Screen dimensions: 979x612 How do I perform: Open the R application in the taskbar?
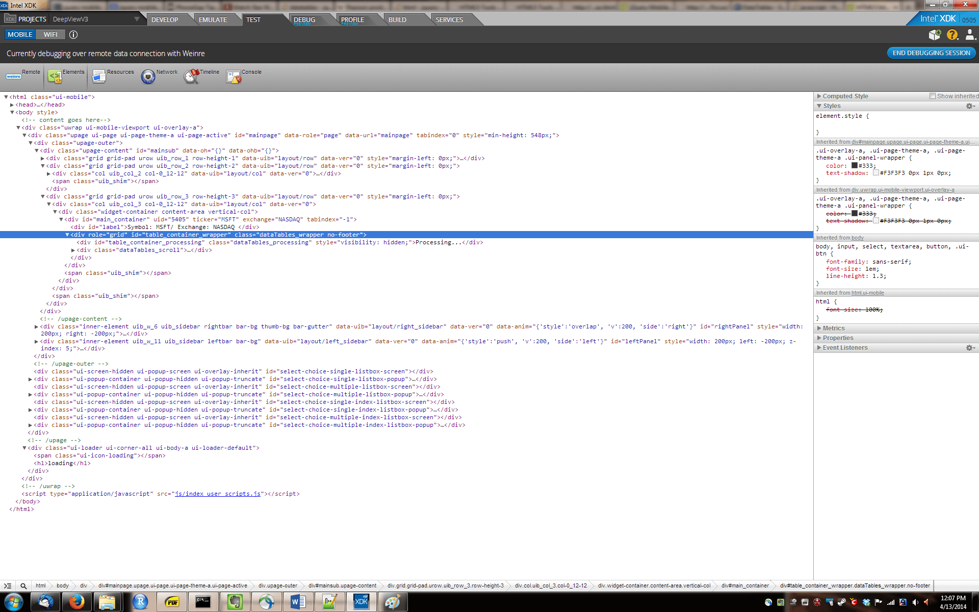click(140, 602)
